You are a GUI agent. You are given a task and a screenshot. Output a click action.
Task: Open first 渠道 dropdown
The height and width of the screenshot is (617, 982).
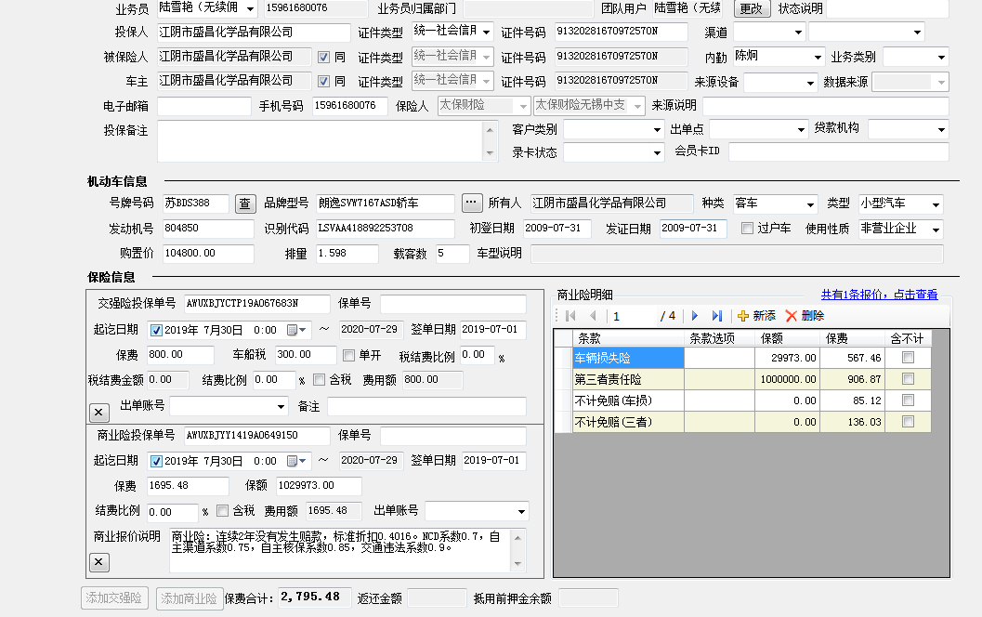pos(798,32)
